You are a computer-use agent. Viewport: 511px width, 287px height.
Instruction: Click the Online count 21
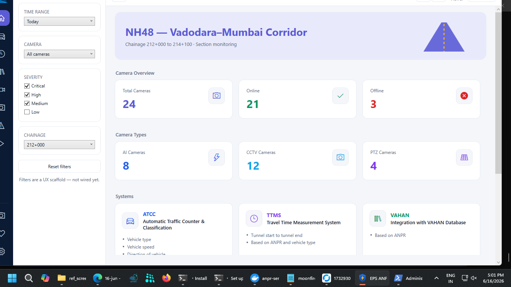(253, 104)
